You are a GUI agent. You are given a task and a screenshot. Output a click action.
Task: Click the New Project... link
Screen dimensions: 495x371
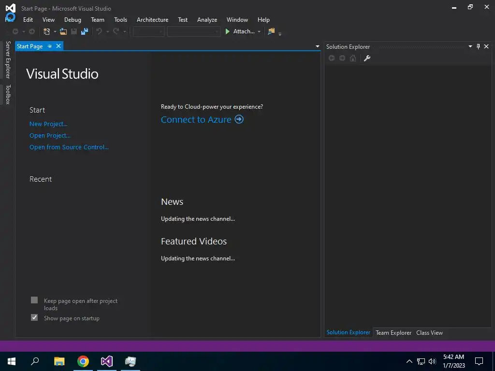point(48,124)
